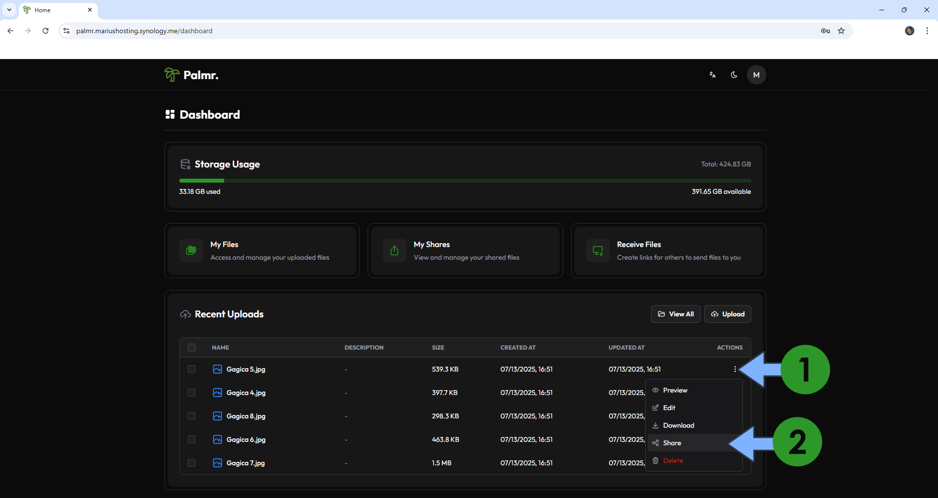Open the saved passwords key icon
Viewport: 938px width, 498px height.
click(826, 31)
